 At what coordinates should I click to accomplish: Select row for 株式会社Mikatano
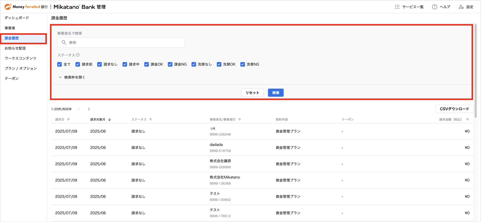262,180
